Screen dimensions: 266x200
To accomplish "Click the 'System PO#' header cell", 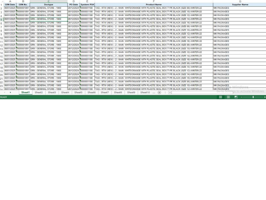I will click(87, 5).
